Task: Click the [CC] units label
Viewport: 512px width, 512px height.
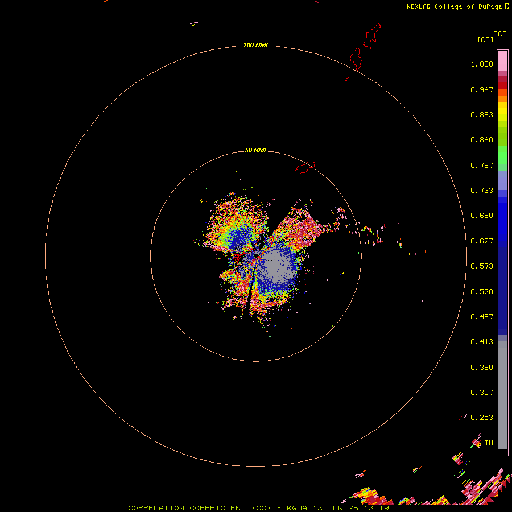Action: click(485, 39)
